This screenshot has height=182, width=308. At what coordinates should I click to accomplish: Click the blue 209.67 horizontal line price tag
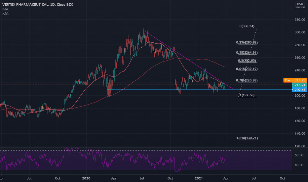pyautogui.click(x=299, y=90)
